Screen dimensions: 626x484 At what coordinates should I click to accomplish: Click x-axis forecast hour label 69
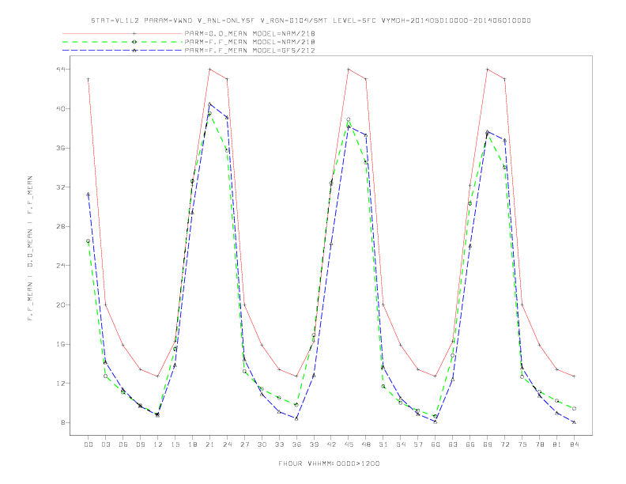tap(488, 444)
